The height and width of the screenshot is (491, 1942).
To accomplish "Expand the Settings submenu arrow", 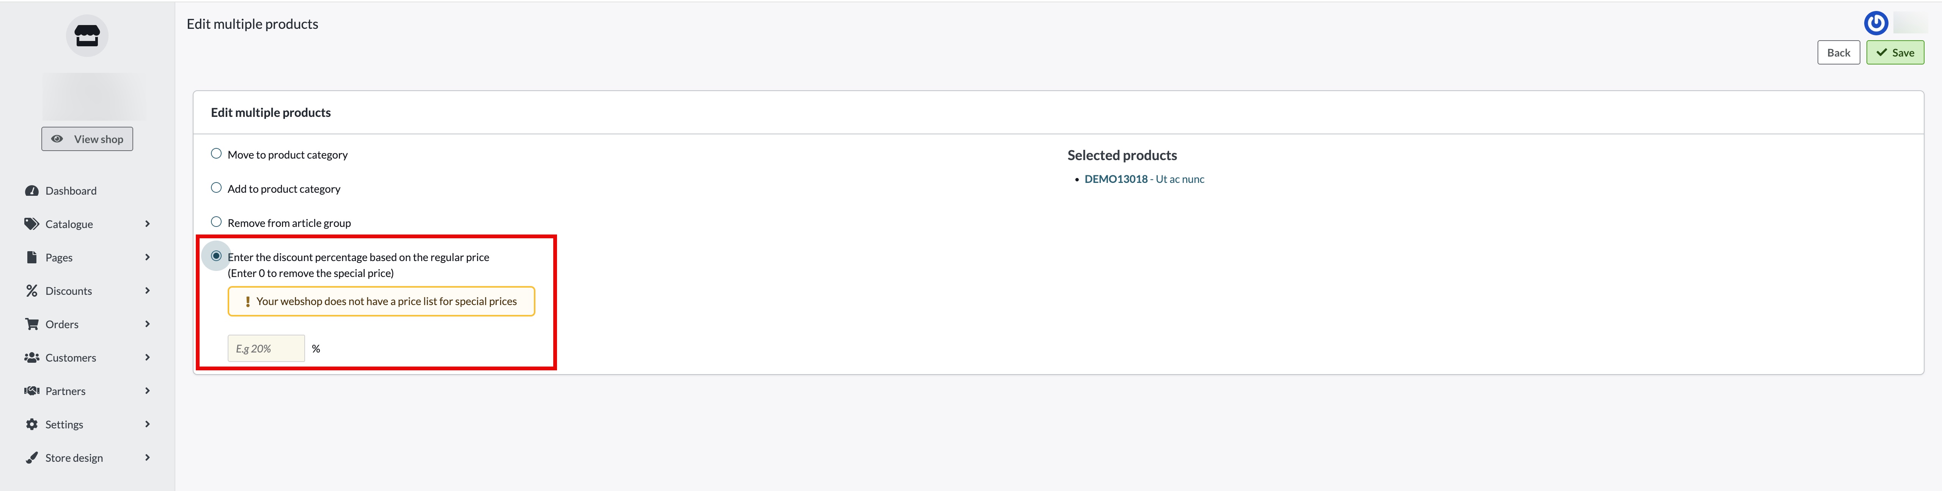I will pyautogui.click(x=148, y=425).
